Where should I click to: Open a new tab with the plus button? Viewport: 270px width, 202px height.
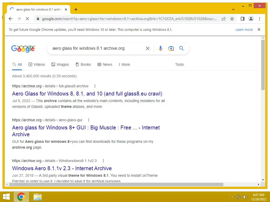click(76, 9)
